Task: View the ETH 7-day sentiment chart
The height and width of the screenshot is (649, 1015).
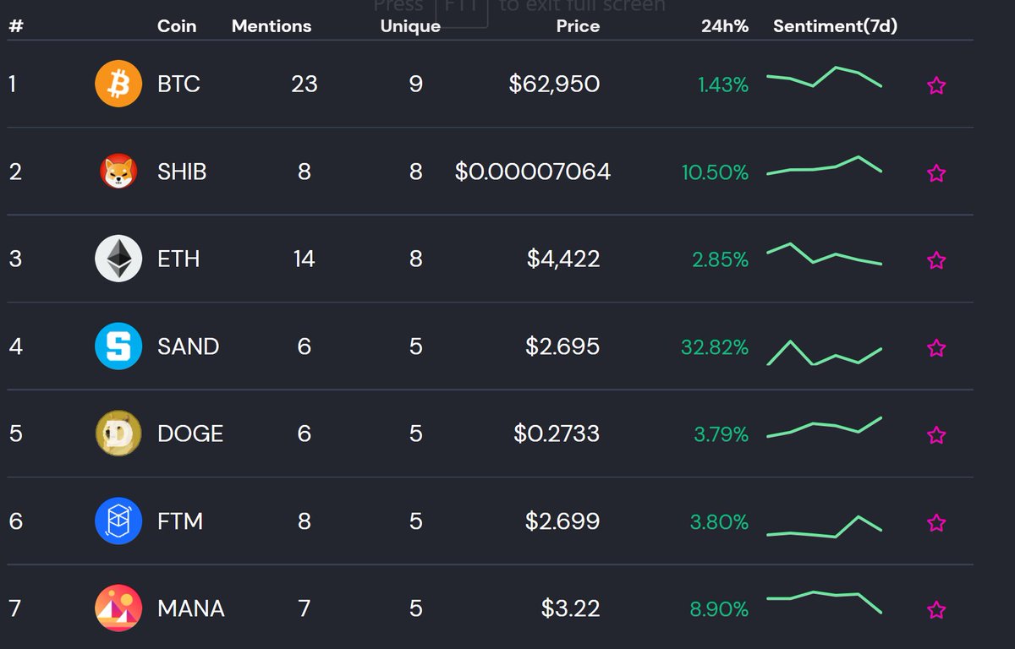Action: pyautogui.click(x=824, y=254)
